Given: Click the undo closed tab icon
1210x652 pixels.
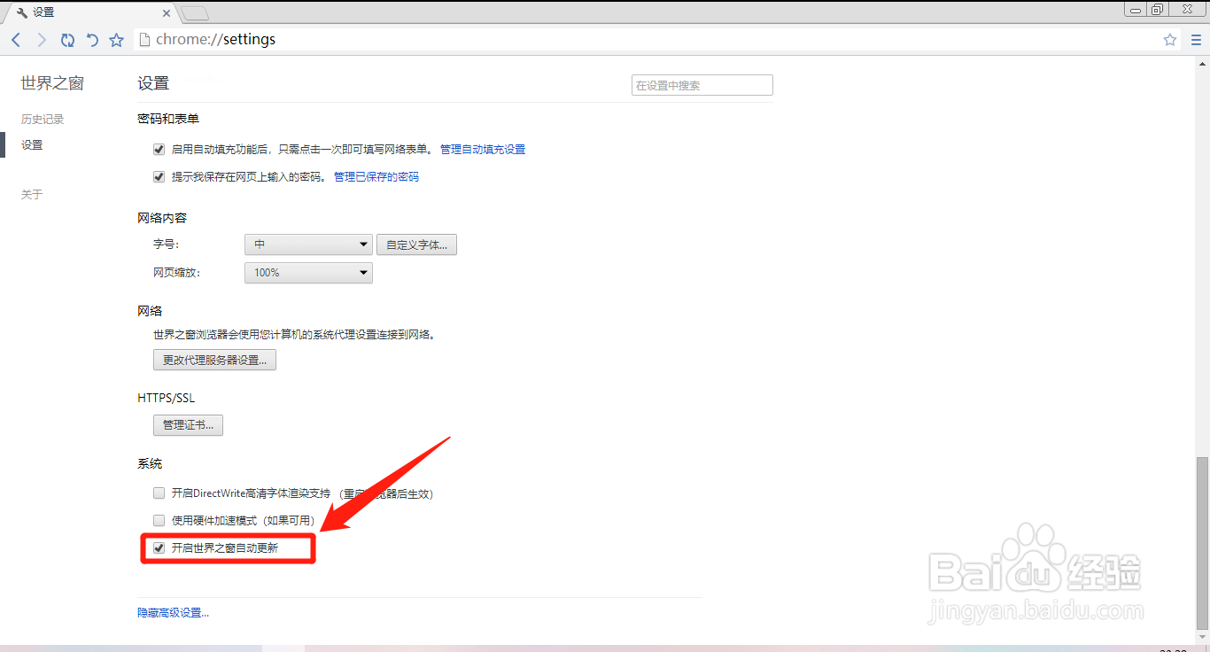Looking at the screenshot, I should [x=92, y=40].
